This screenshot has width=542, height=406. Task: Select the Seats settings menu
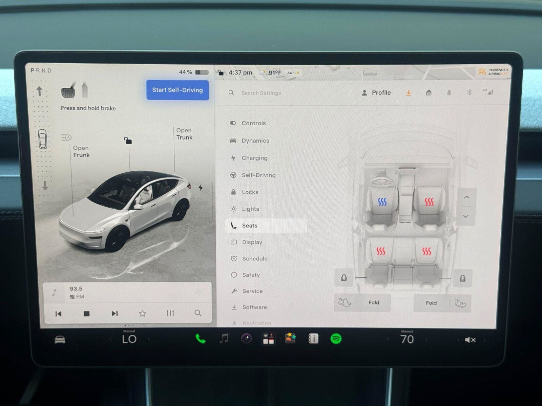(266, 226)
